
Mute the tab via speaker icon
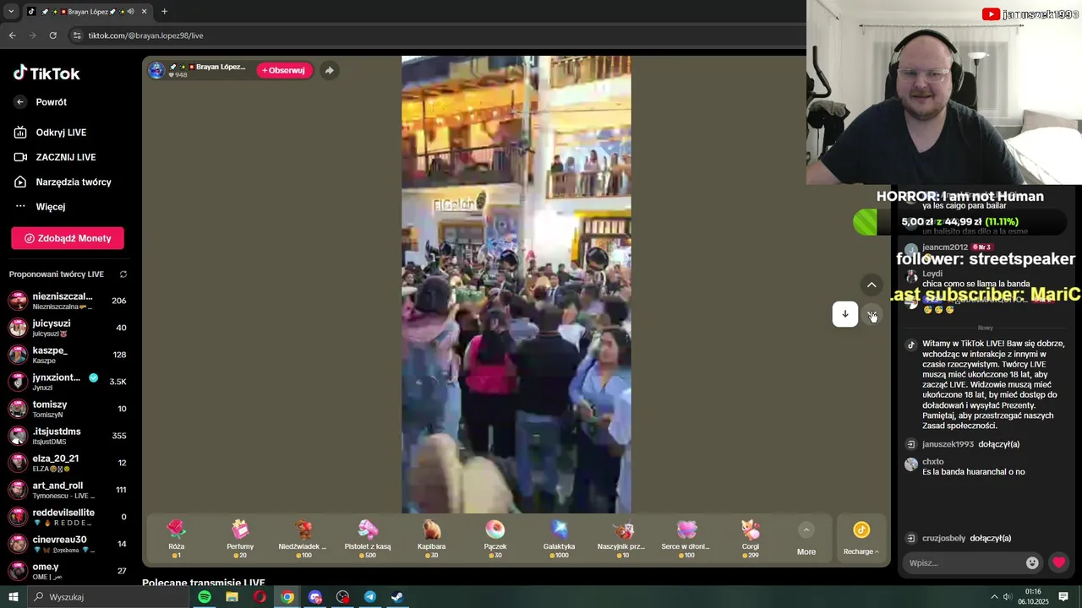[131, 12]
